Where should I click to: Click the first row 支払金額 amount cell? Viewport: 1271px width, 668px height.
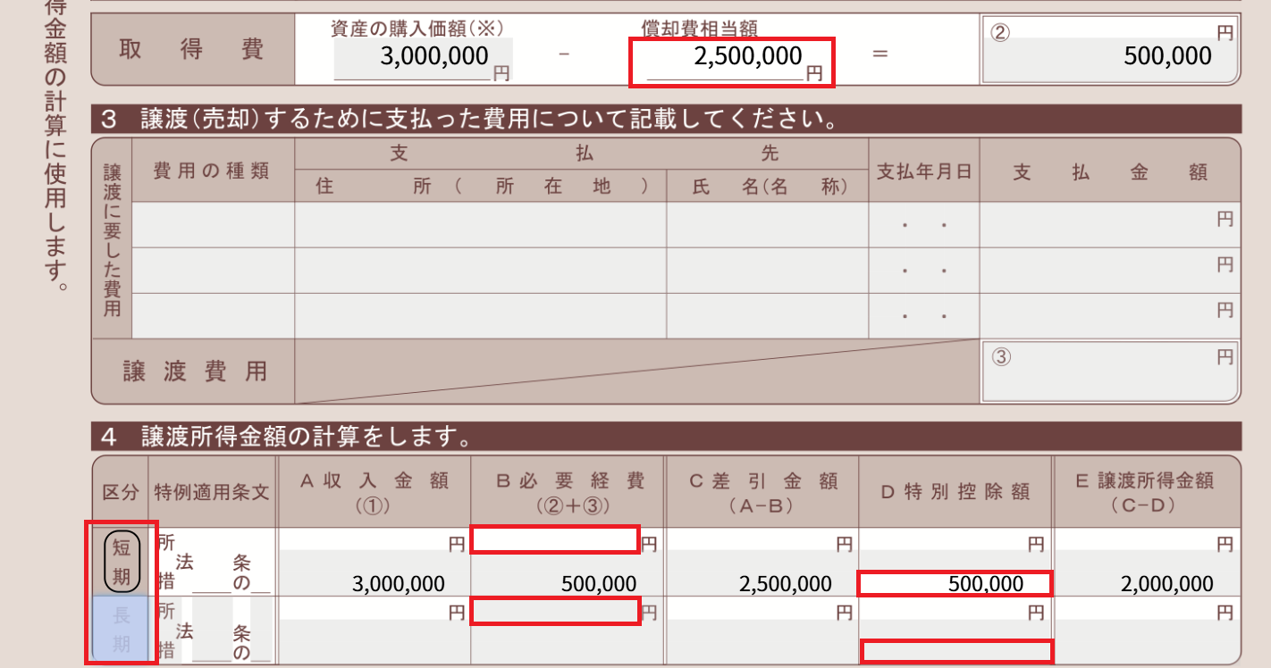point(1110,225)
